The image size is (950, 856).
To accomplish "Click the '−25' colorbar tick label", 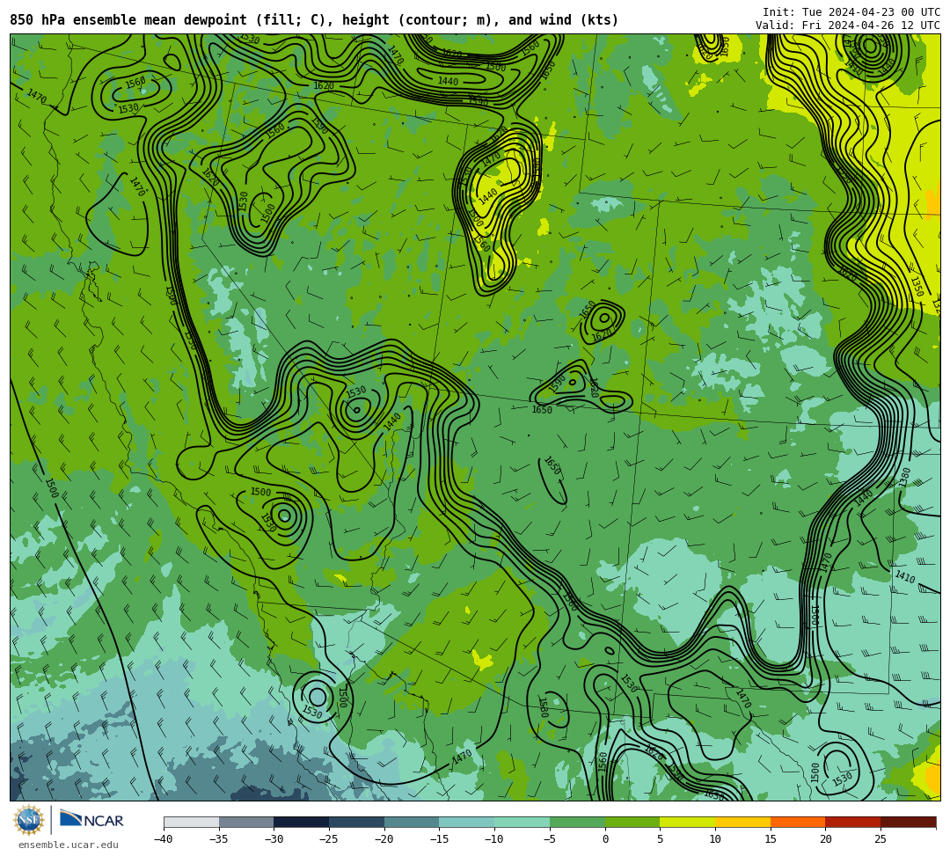I will coord(329,839).
